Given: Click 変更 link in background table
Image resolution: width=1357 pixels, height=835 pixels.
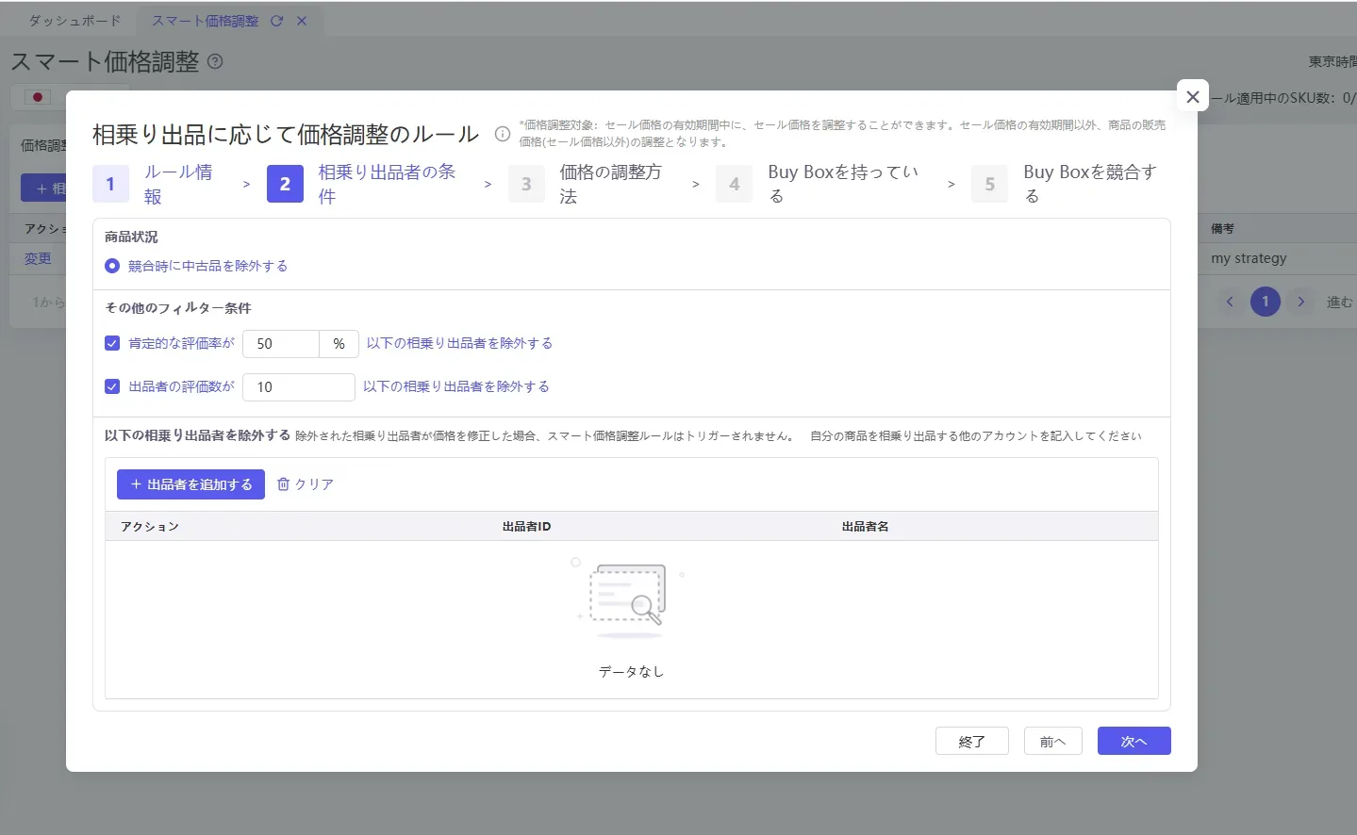Looking at the screenshot, I should [38, 258].
